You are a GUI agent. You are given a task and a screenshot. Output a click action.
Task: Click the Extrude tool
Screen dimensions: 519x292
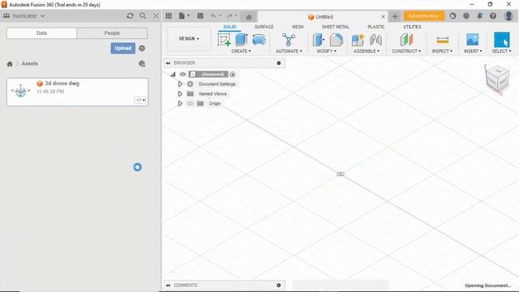[x=242, y=40]
